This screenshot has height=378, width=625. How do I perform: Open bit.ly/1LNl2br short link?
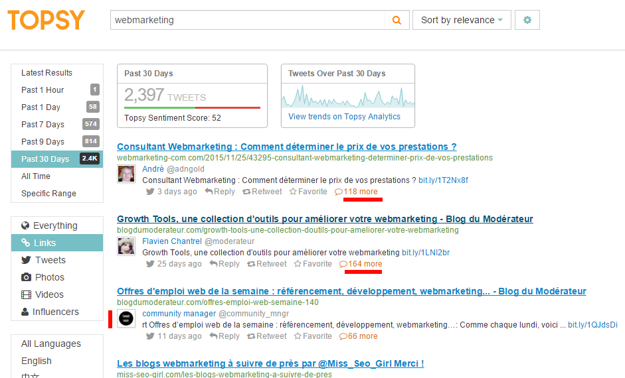[x=426, y=252]
